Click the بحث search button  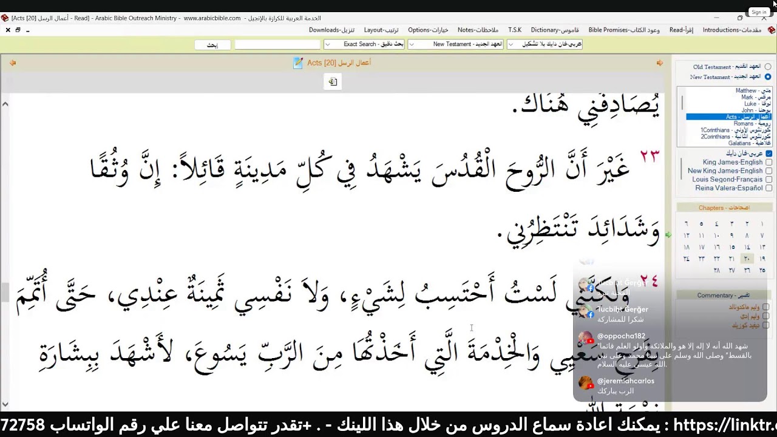[212, 45]
